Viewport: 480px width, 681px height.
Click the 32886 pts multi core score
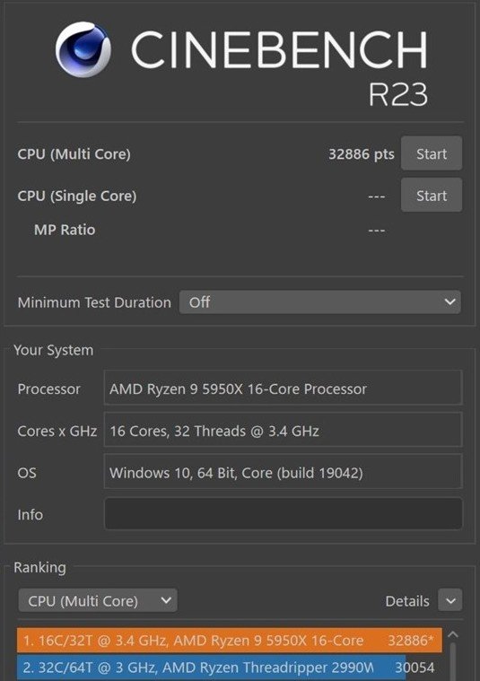pos(361,153)
